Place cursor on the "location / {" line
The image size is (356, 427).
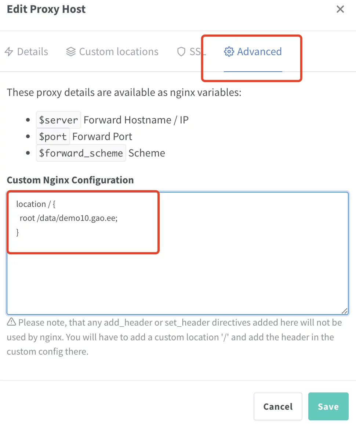click(x=36, y=204)
